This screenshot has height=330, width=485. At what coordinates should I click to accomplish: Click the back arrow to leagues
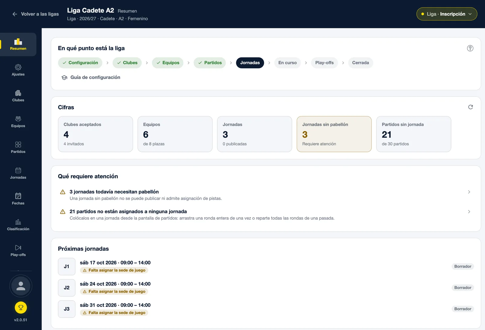tap(15, 14)
